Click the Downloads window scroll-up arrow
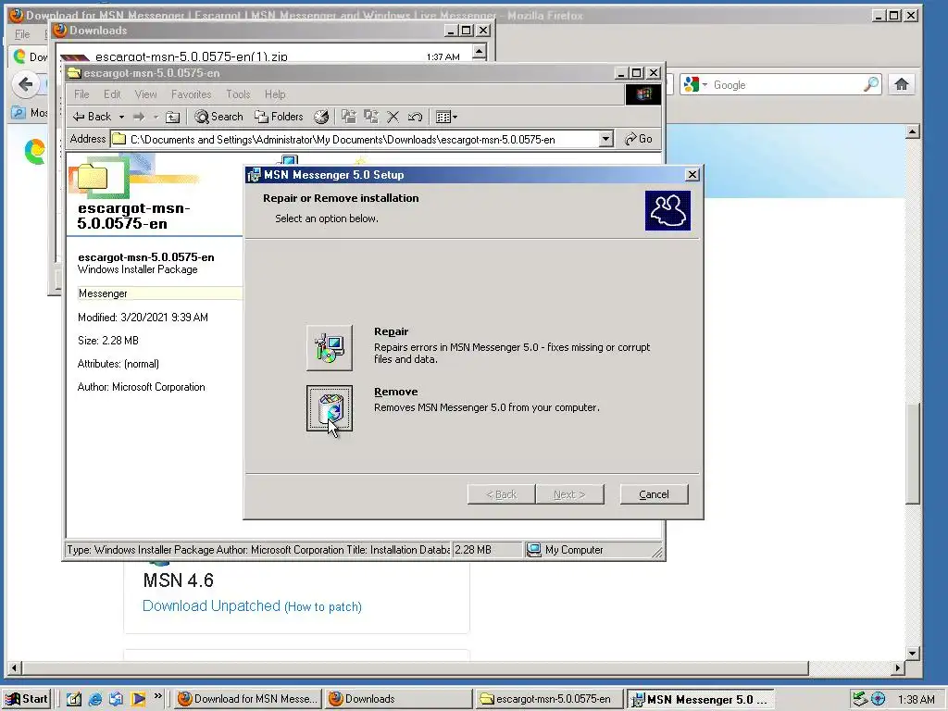This screenshot has width=948, height=711. pyautogui.click(x=479, y=52)
